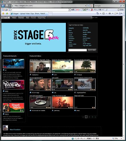126x141 pixels.
Task: Click the previous-page arrow in pagination
Action: (83, 117)
